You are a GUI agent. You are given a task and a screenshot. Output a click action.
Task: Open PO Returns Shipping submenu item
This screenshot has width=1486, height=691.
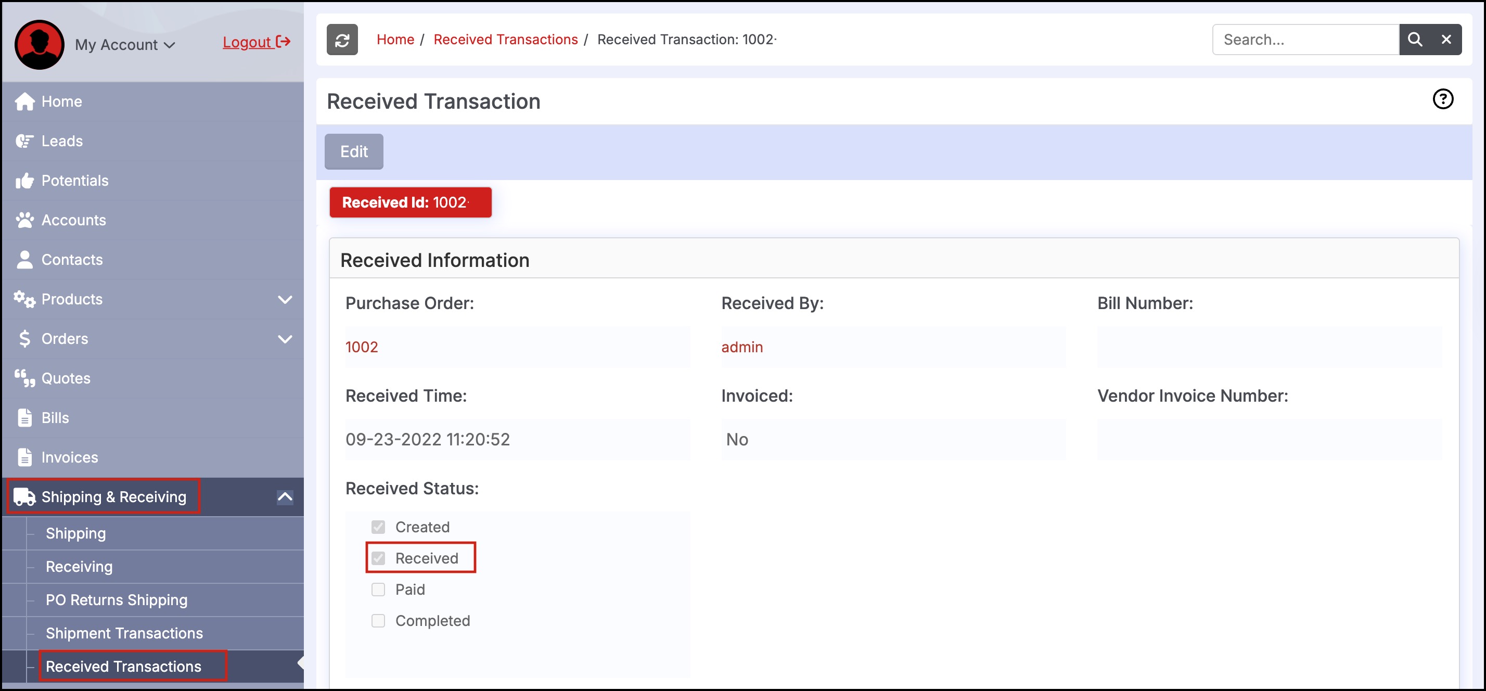point(117,599)
